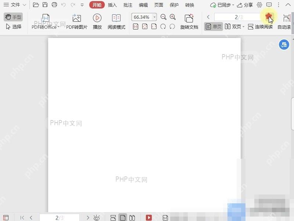Select the 选择 selection tool
This screenshot has height=221, width=294.
(x=14, y=27)
